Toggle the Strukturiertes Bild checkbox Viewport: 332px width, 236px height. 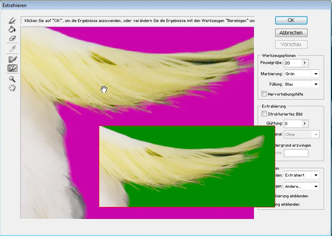click(x=264, y=113)
